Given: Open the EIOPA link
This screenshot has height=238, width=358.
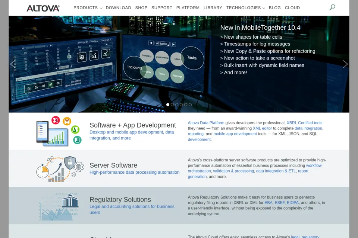Looking at the screenshot, I should (x=293, y=202).
